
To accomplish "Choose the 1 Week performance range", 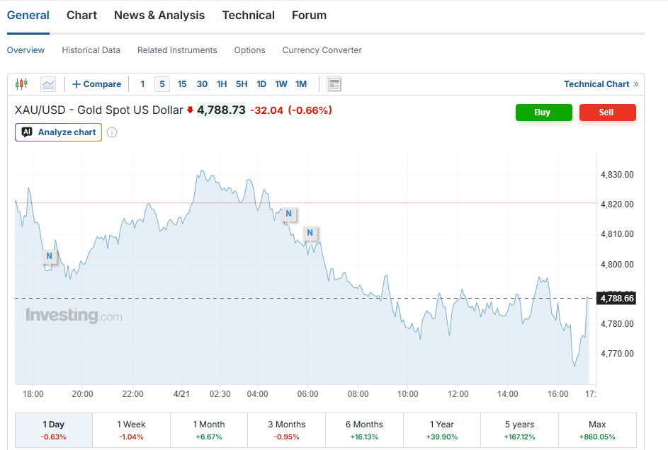I will tap(131, 429).
